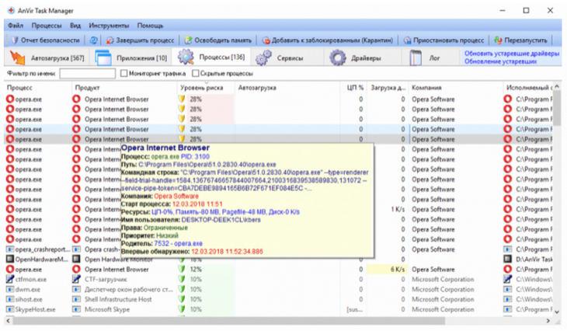This screenshot has height=331, width=567.
Task: Open the Помощь menu
Action: (x=150, y=26)
